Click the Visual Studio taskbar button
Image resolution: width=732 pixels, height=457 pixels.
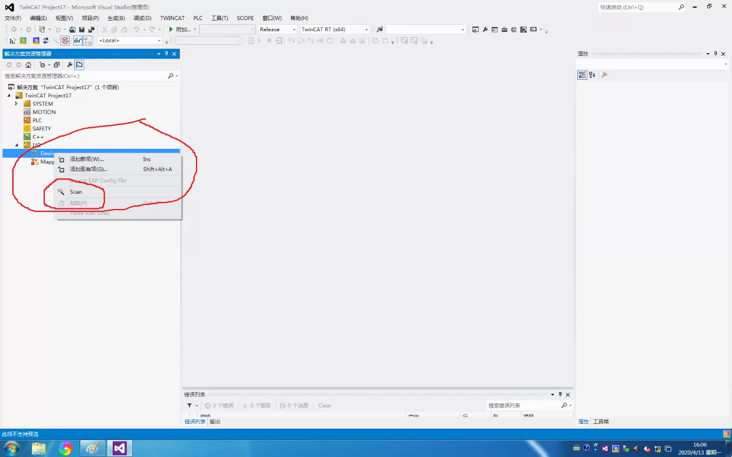point(120,449)
